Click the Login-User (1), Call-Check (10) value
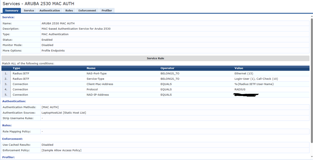The width and height of the screenshot is (313, 160). click(256, 79)
